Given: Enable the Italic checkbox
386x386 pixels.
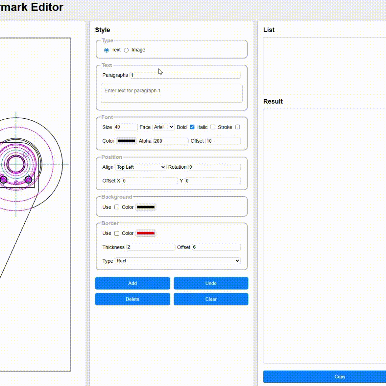Looking at the screenshot, I should (213, 127).
